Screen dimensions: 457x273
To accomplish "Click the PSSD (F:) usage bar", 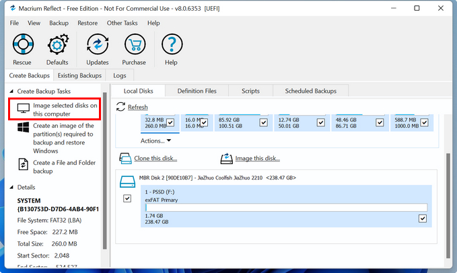I will tap(286, 208).
